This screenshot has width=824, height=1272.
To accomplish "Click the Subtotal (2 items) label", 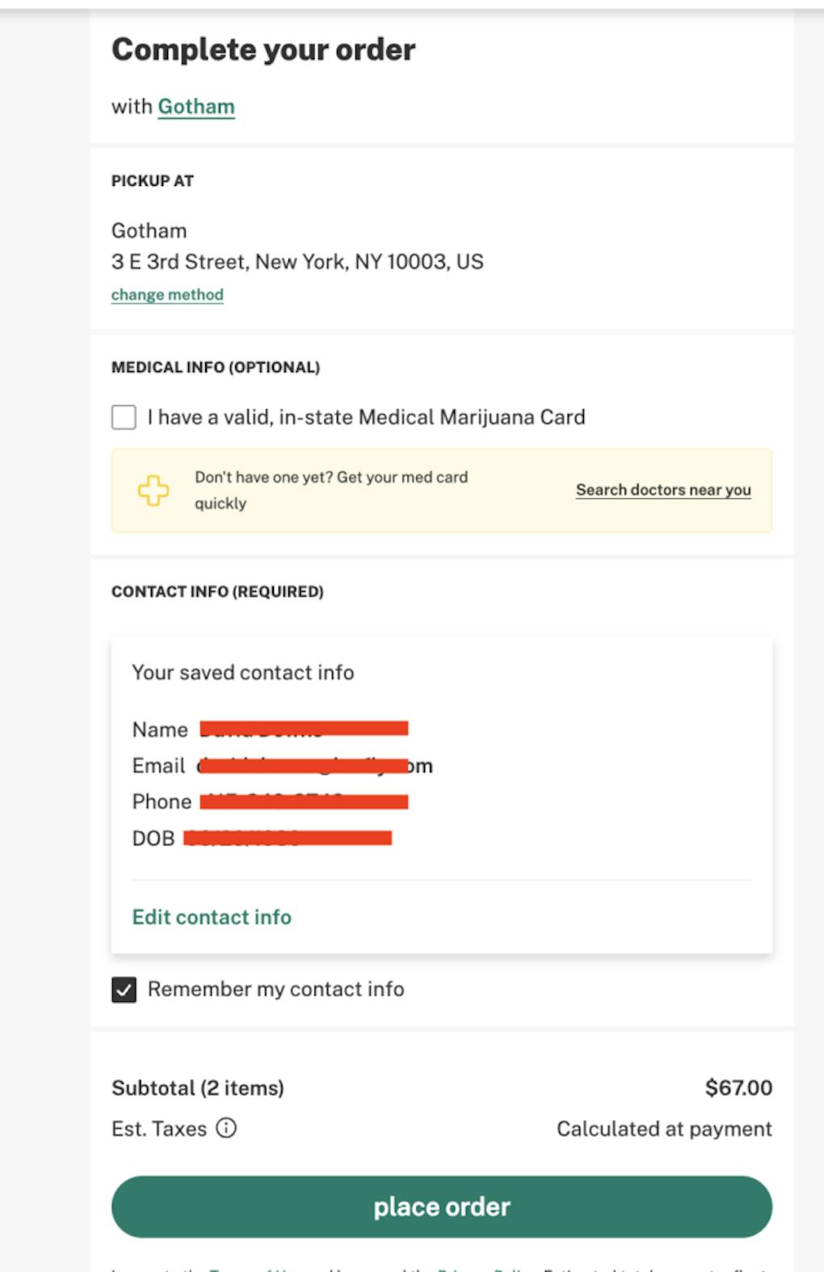I will coord(198,1088).
